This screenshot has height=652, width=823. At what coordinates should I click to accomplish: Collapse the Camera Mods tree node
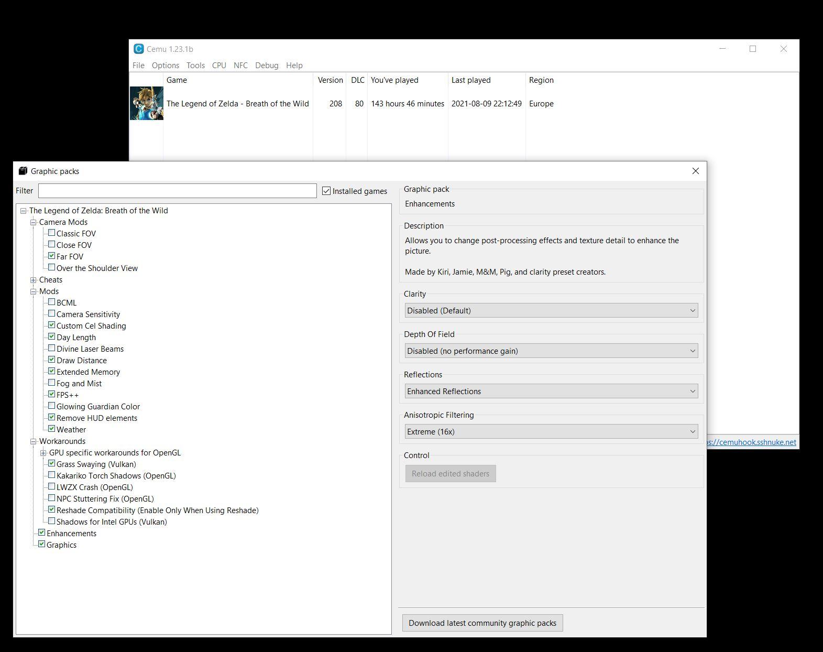[34, 222]
